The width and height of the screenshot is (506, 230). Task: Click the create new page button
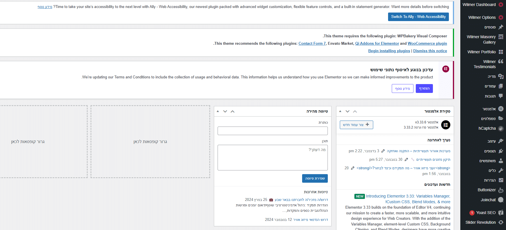(356, 125)
